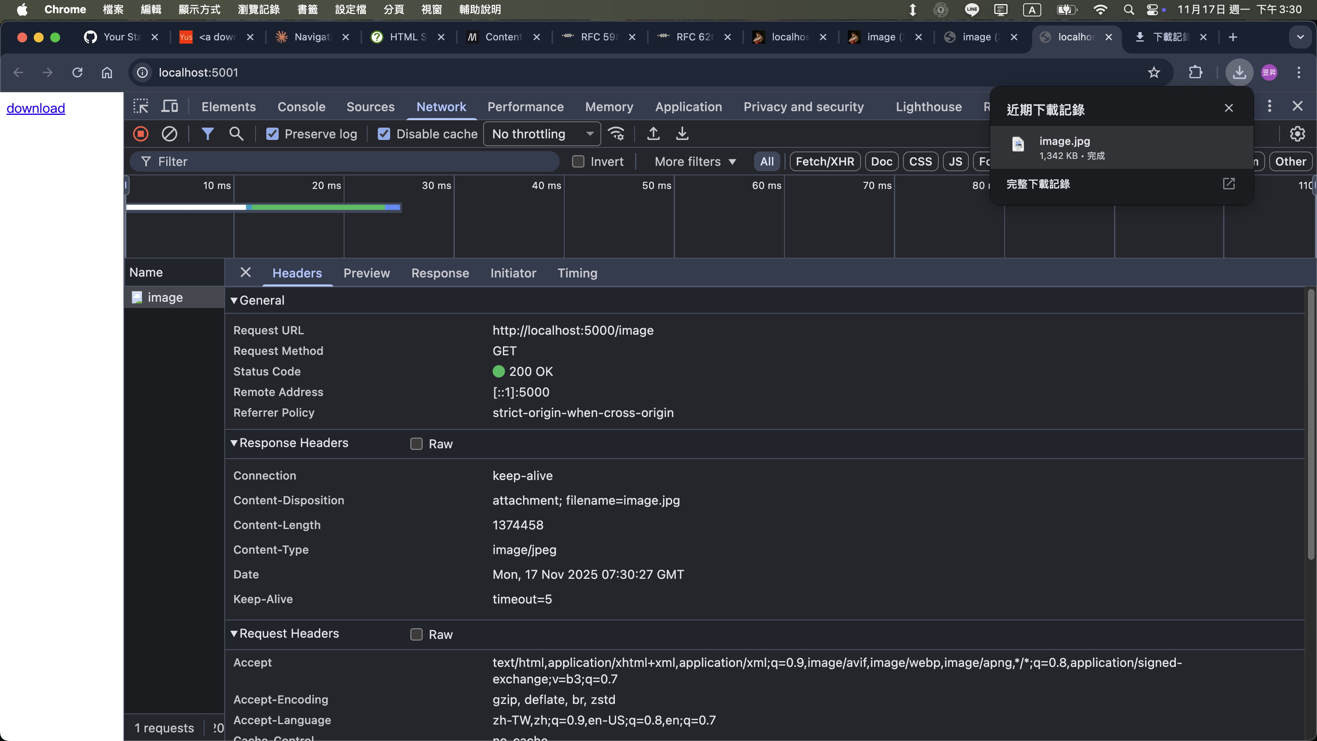This screenshot has height=741, width=1317.
Task: Toggle device toolbar icon
Action: pos(169,106)
